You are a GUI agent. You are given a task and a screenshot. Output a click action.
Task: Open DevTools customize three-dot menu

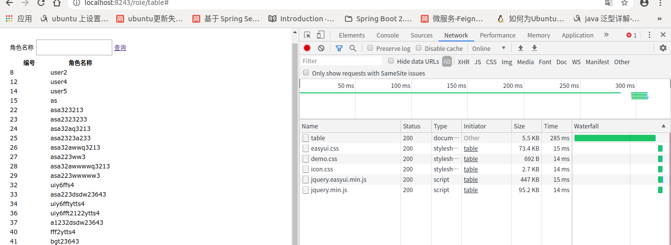pos(650,35)
